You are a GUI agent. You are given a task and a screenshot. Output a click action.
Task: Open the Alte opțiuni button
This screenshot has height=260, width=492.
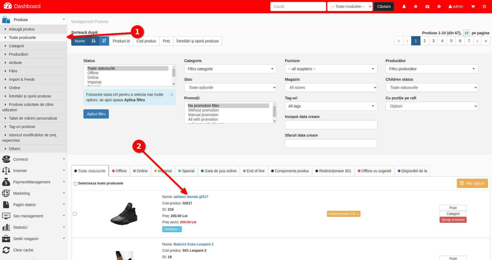472,183
